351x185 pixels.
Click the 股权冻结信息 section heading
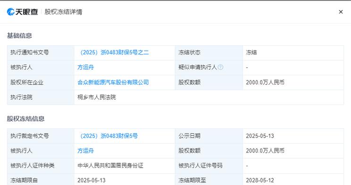pyautogui.click(x=26, y=119)
